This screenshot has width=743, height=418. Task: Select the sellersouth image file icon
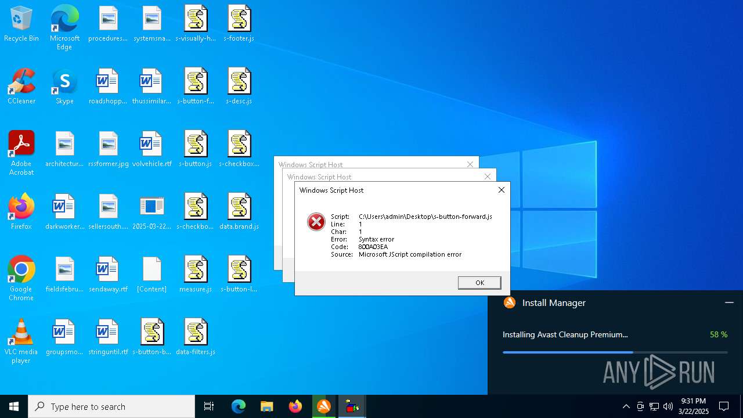click(108, 212)
